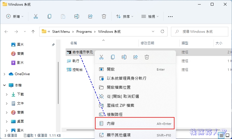Click the Start Menu breadcrumb
Viewport: 232px width, 139px height.
(61, 32)
